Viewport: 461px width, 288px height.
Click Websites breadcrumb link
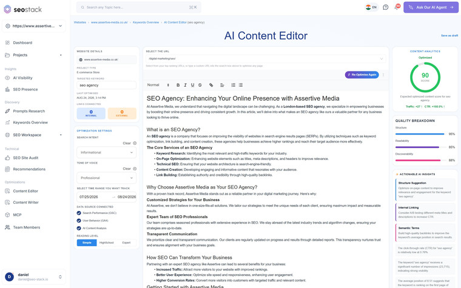coord(80,22)
